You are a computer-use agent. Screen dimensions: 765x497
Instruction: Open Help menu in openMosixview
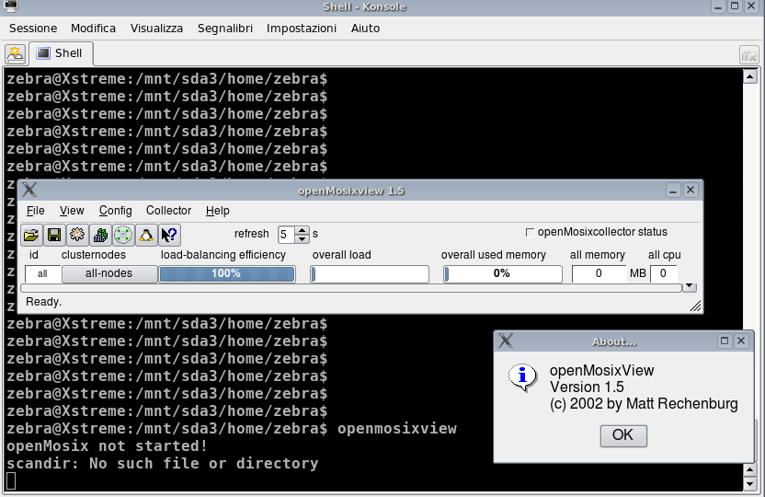(x=218, y=211)
